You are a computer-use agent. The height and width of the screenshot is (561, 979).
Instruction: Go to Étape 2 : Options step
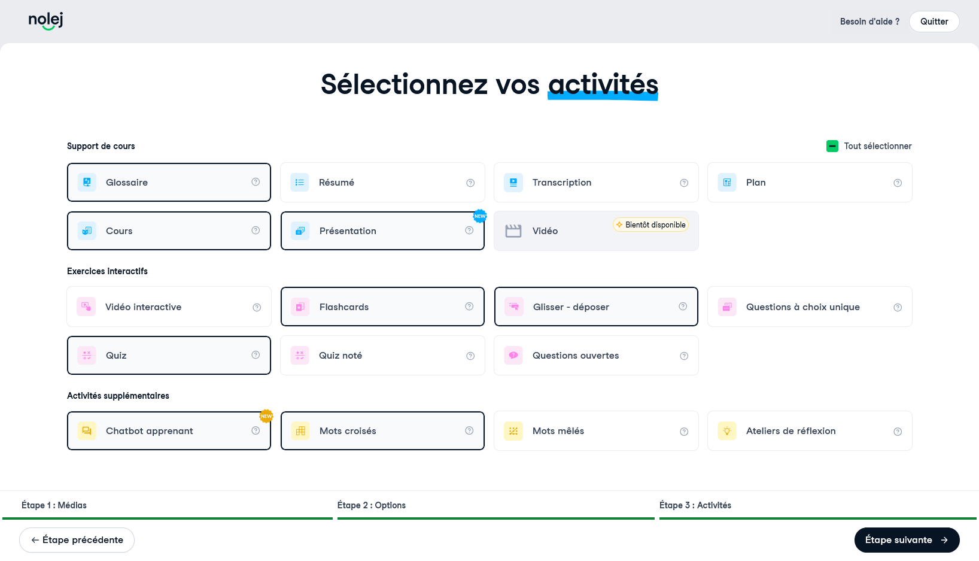372,505
